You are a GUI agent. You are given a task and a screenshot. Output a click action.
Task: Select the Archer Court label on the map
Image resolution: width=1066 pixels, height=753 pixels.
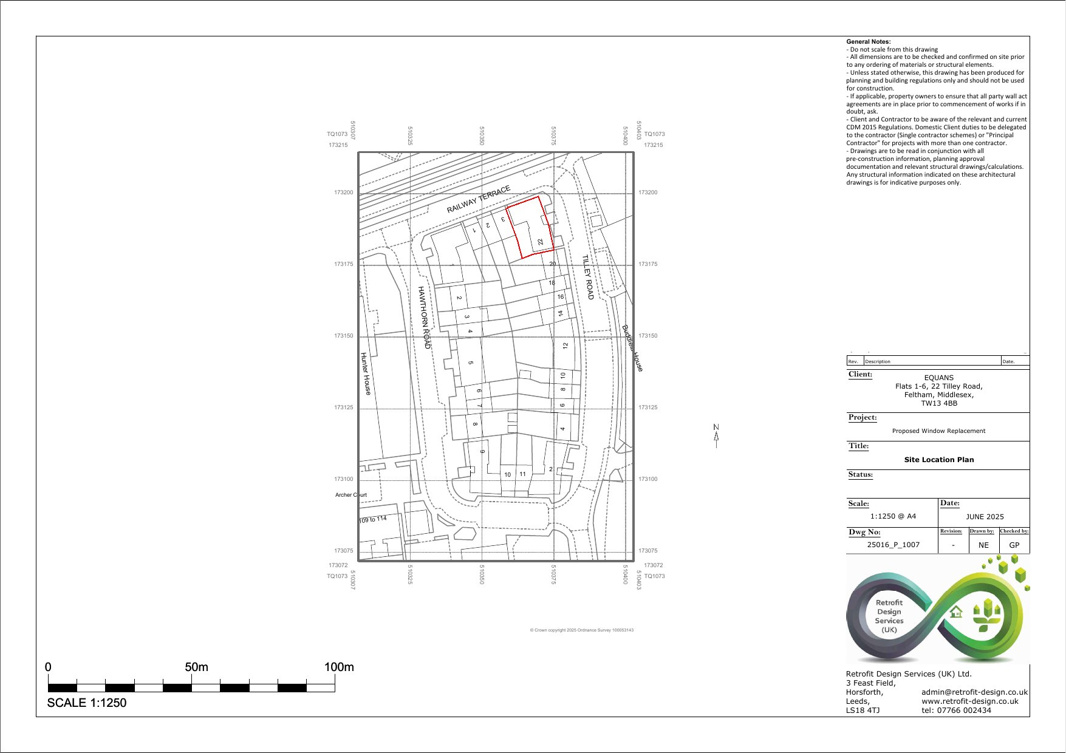click(351, 495)
